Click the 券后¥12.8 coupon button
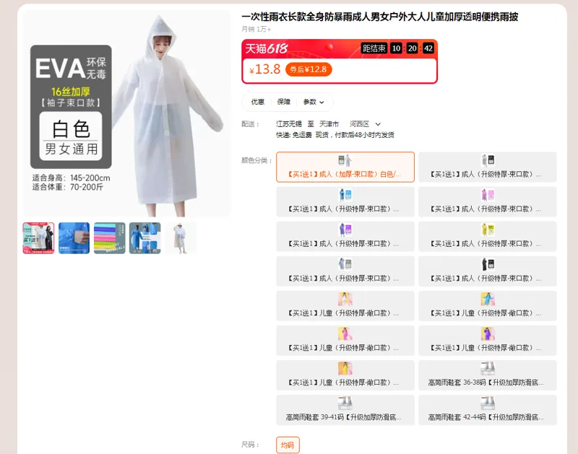The width and height of the screenshot is (578, 454). pos(309,69)
